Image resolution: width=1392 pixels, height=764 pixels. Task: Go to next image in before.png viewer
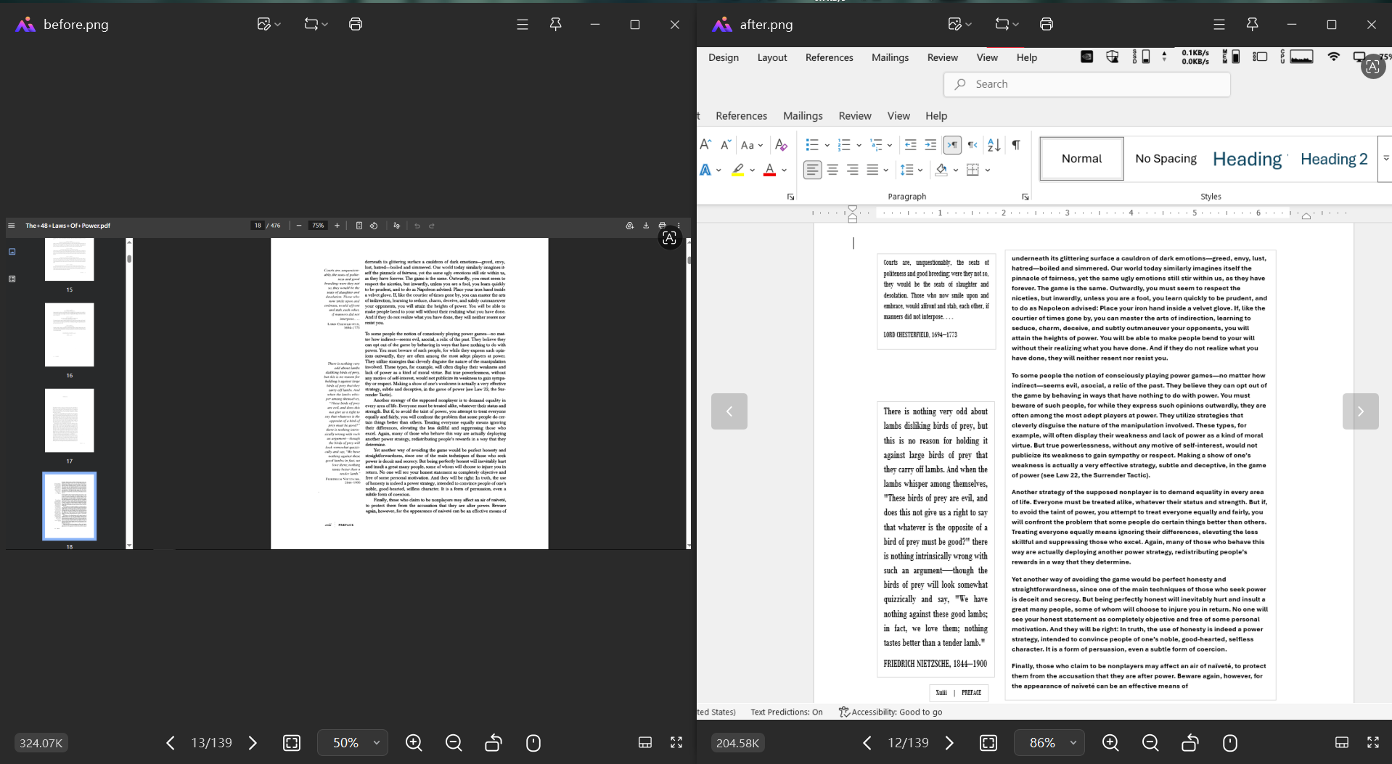253,743
